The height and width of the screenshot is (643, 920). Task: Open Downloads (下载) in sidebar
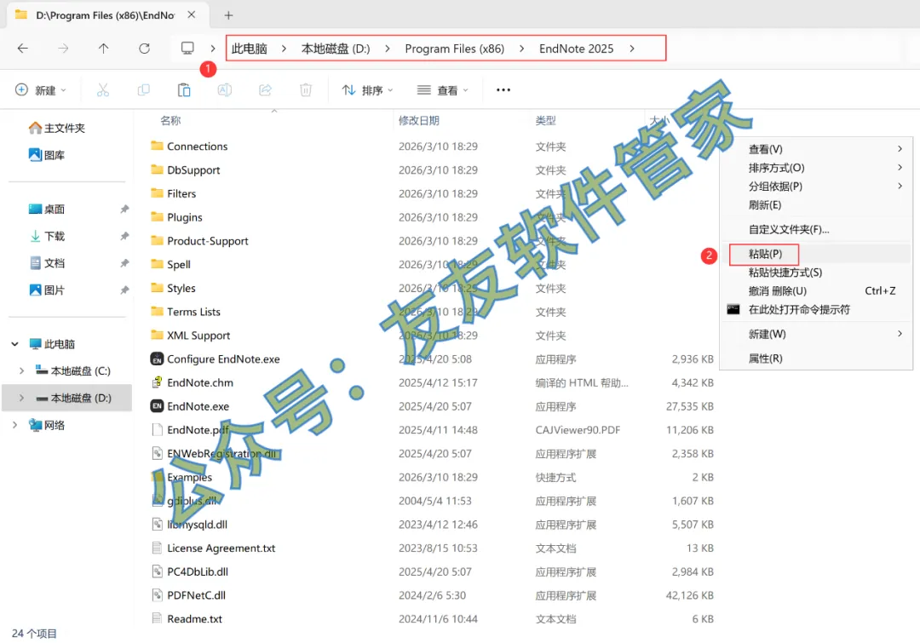click(47, 236)
